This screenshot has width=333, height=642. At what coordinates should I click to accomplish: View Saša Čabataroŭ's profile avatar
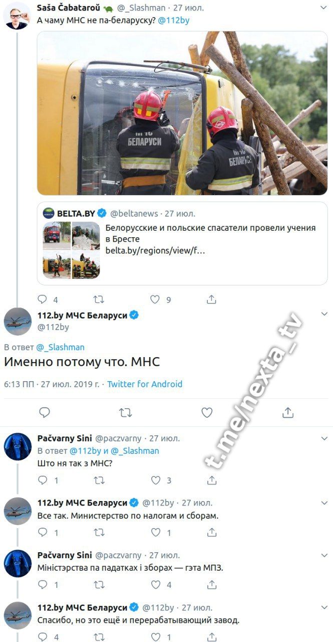point(17,16)
